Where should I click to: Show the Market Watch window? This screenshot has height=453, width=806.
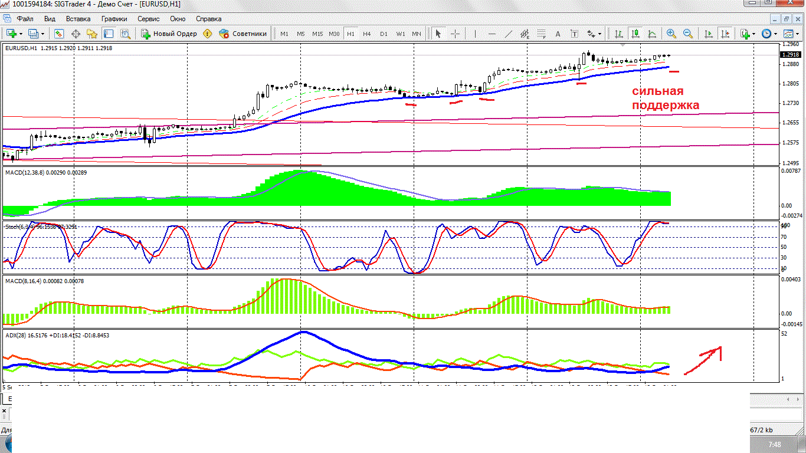pos(59,34)
